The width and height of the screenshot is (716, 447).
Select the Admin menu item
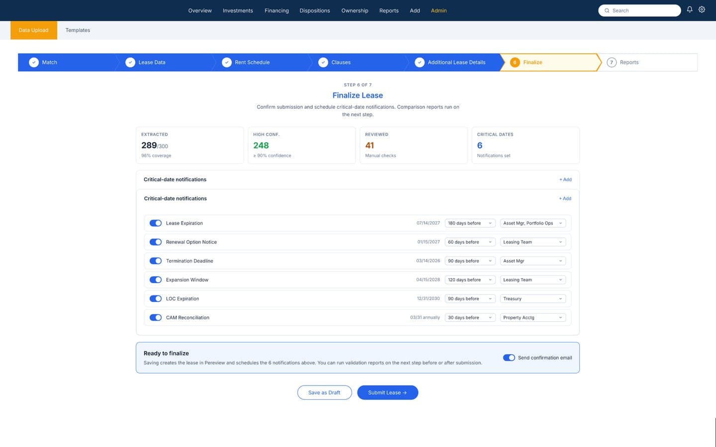click(439, 10)
